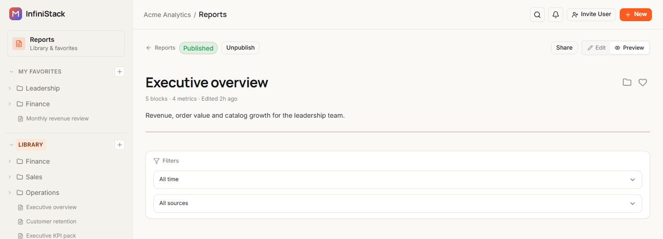Switch to Preview mode
This screenshot has width=663, height=239.
(x=629, y=48)
